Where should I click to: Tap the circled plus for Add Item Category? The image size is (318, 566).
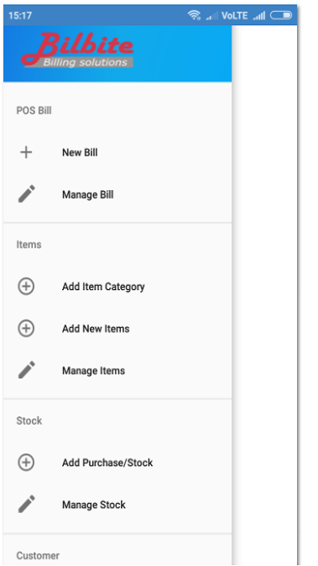coord(26,287)
